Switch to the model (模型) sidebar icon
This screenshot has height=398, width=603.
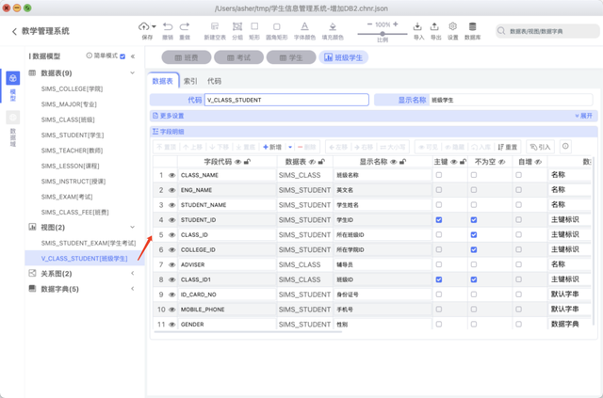13,78
